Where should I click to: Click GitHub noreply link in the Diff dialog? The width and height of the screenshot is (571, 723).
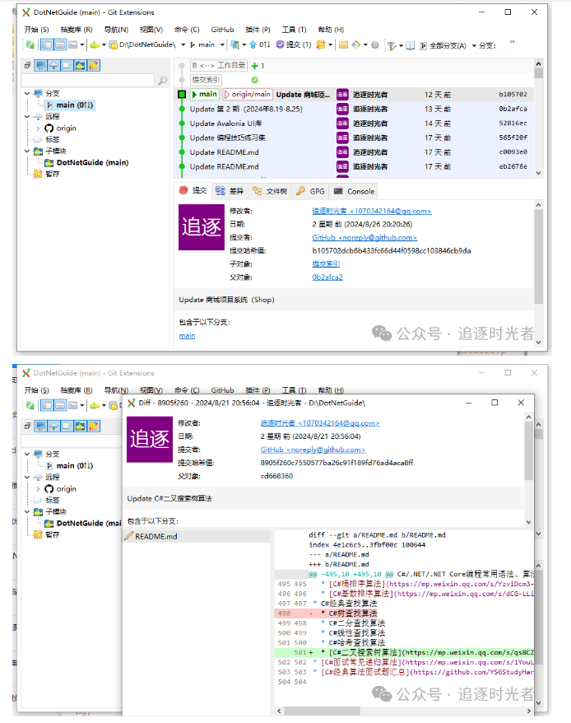[x=313, y=450]
